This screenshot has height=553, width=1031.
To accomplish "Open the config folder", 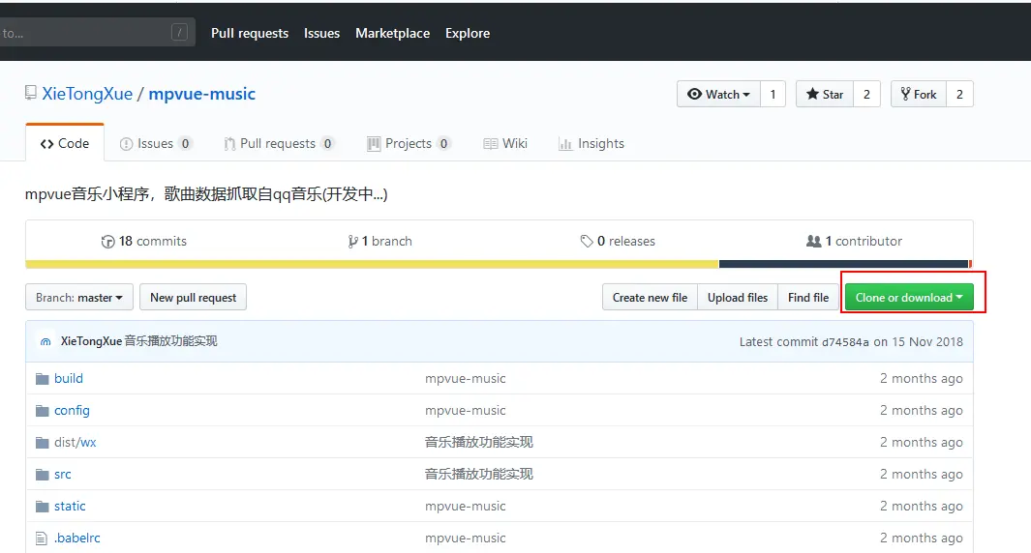I will [72, 411].
